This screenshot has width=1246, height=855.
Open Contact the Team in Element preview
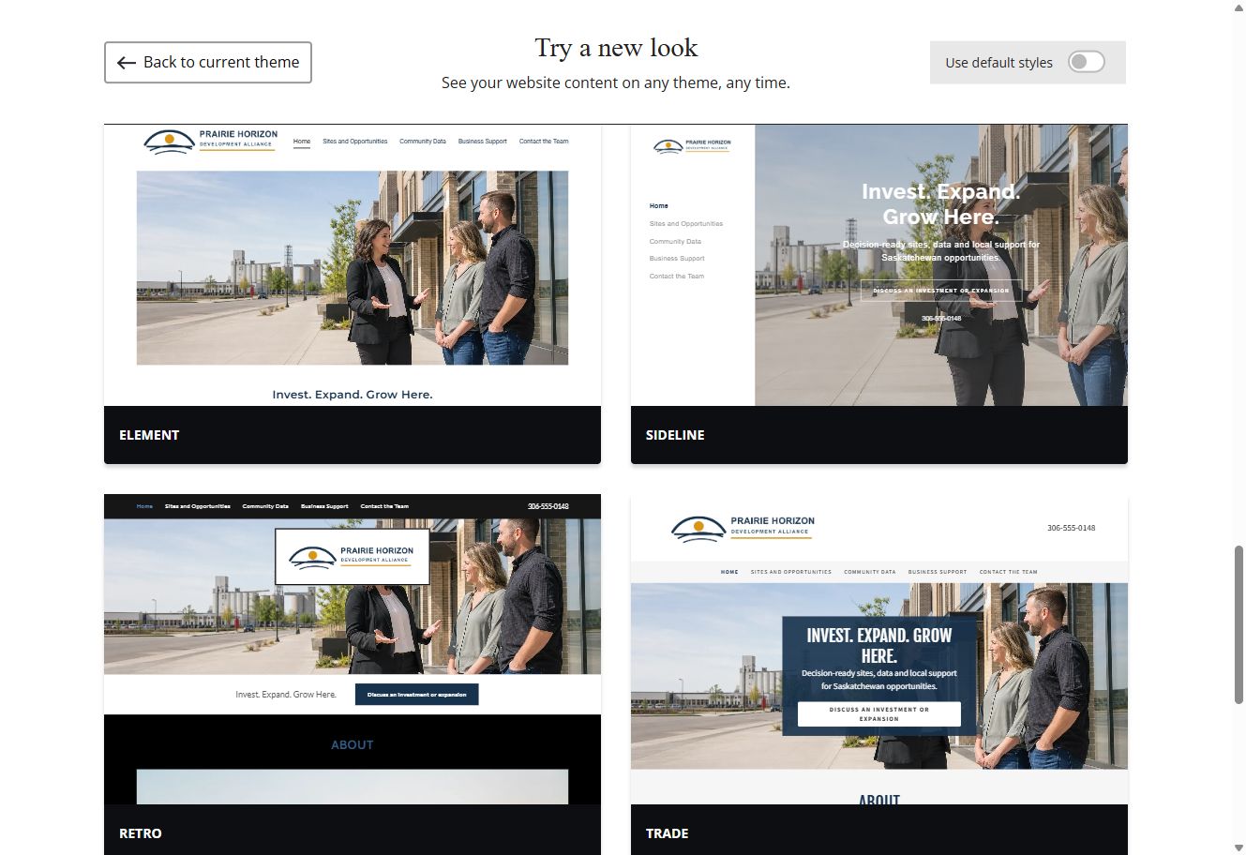tap(544, 142)
